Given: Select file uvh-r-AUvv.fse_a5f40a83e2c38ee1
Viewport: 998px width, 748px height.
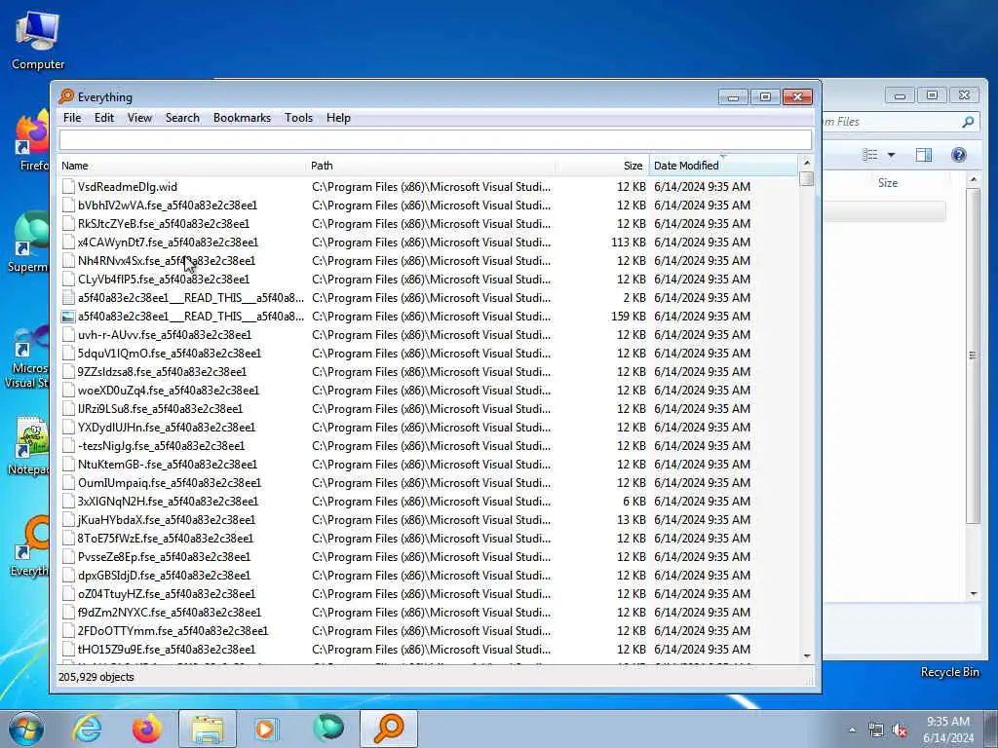Looking at the screenshot, I should point(164,335).
